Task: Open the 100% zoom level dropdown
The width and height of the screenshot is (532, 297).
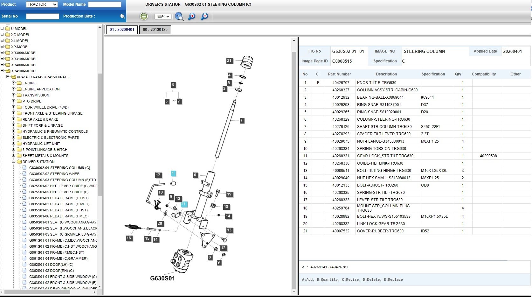Action: pos(162,17)
